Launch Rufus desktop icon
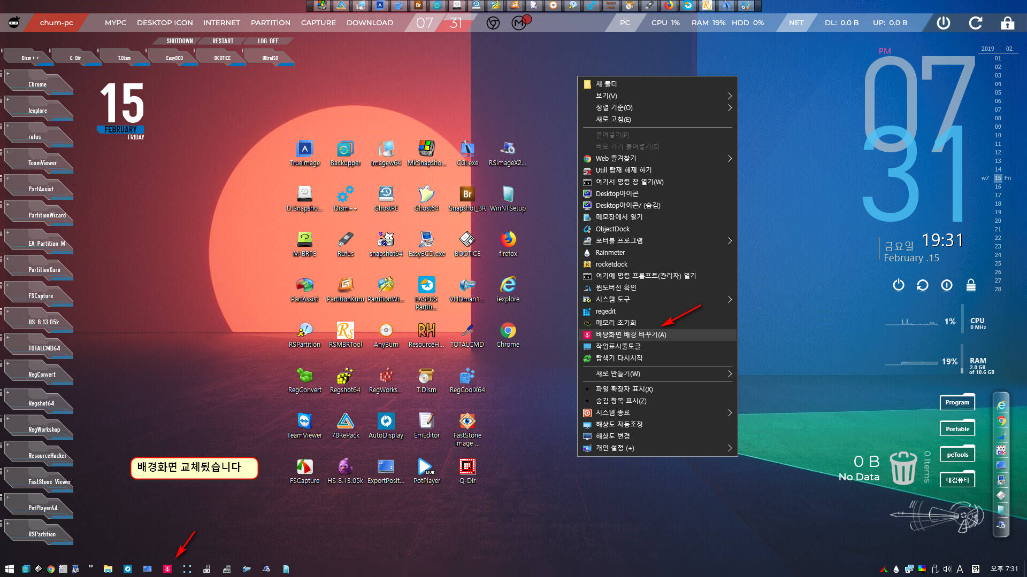The height and width of the screenshot is (577, 1027). [345, 244]
